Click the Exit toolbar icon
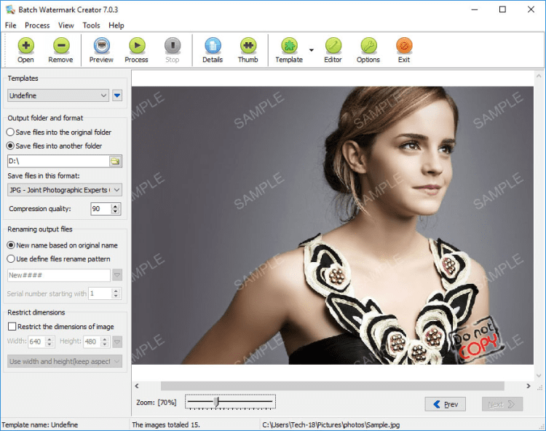This screenshot has width=546, height=431. [403, 50]
